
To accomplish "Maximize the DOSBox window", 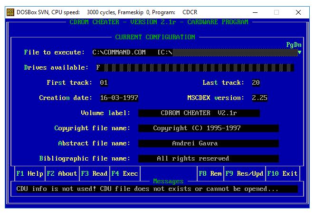I will 277,12.
